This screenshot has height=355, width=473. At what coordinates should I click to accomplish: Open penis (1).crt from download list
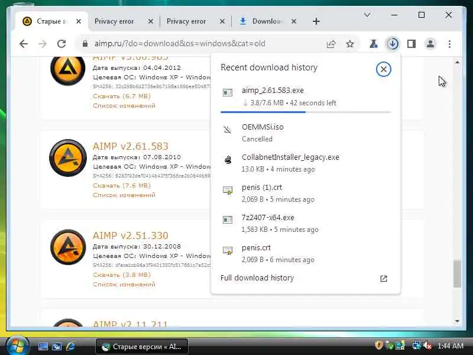(306, 193)
